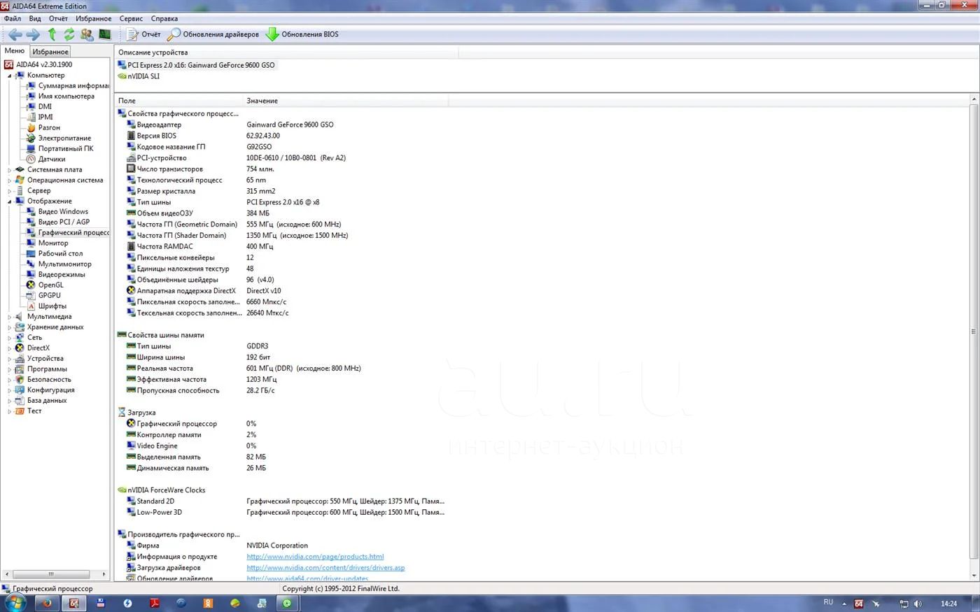Open the Отчёт menu in menu bar
The image size is (980, 612).
click(58, 19)
